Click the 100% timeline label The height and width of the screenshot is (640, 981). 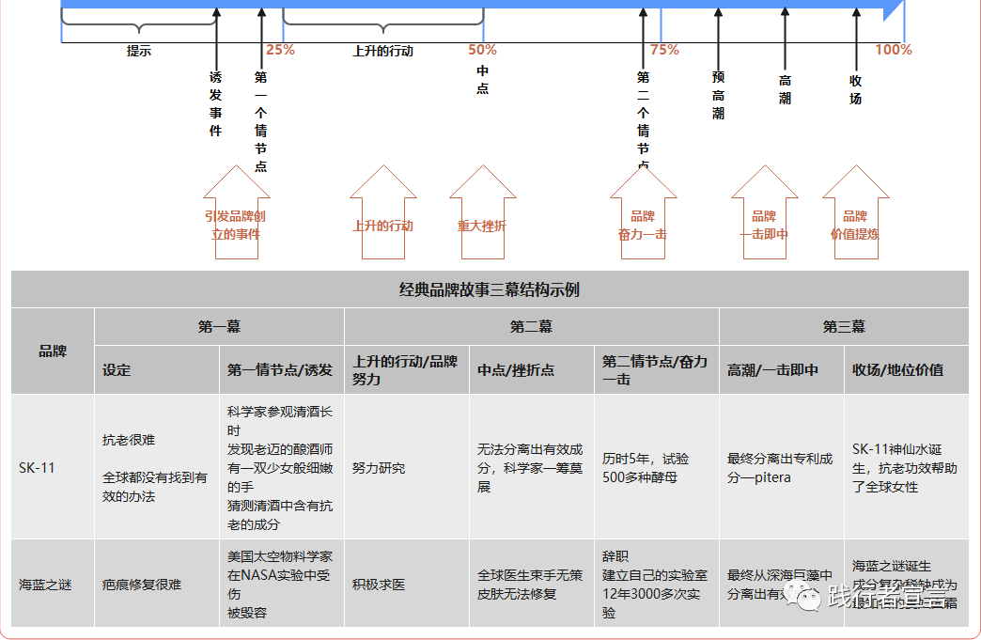[x=893, y=50]
